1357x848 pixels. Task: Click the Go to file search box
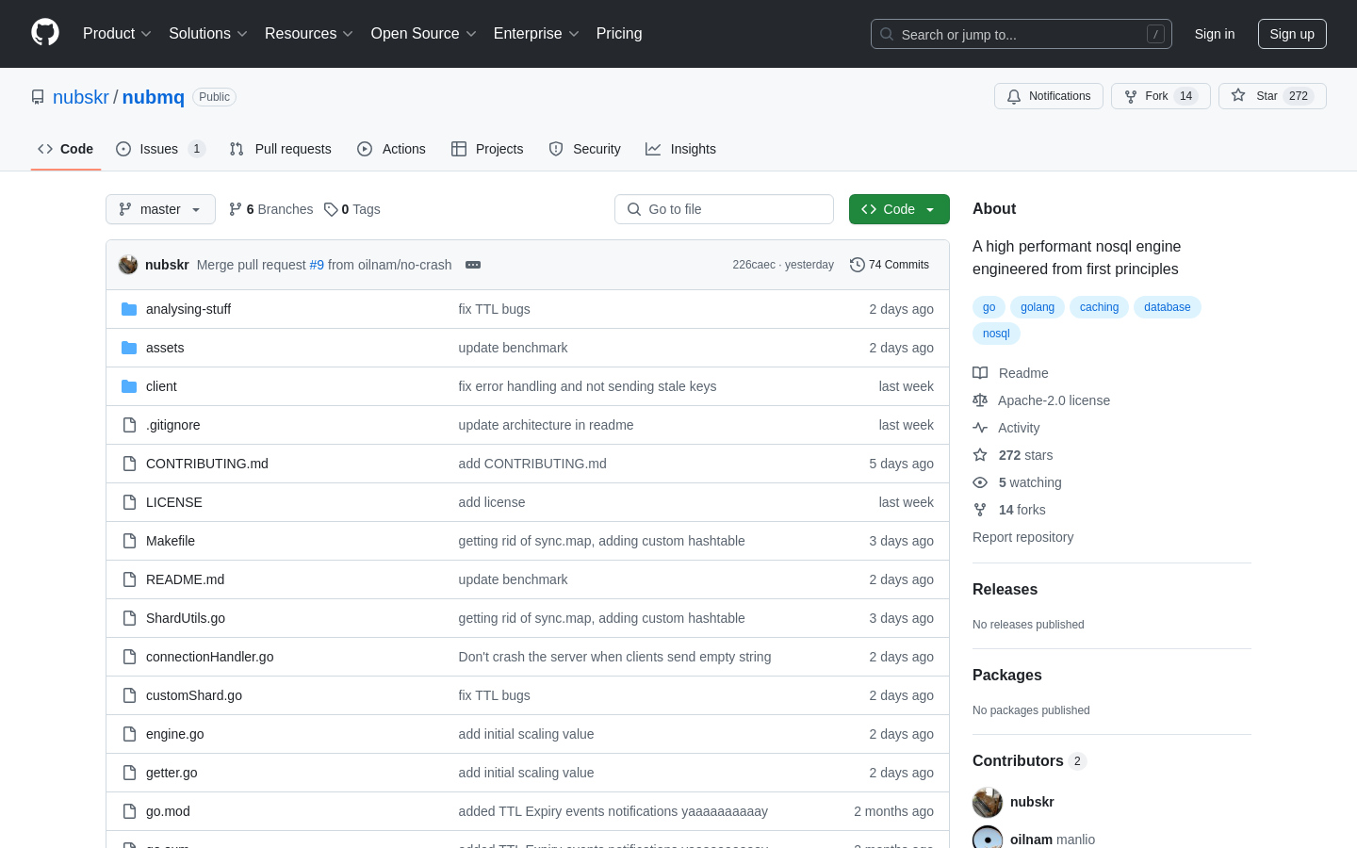724,209
